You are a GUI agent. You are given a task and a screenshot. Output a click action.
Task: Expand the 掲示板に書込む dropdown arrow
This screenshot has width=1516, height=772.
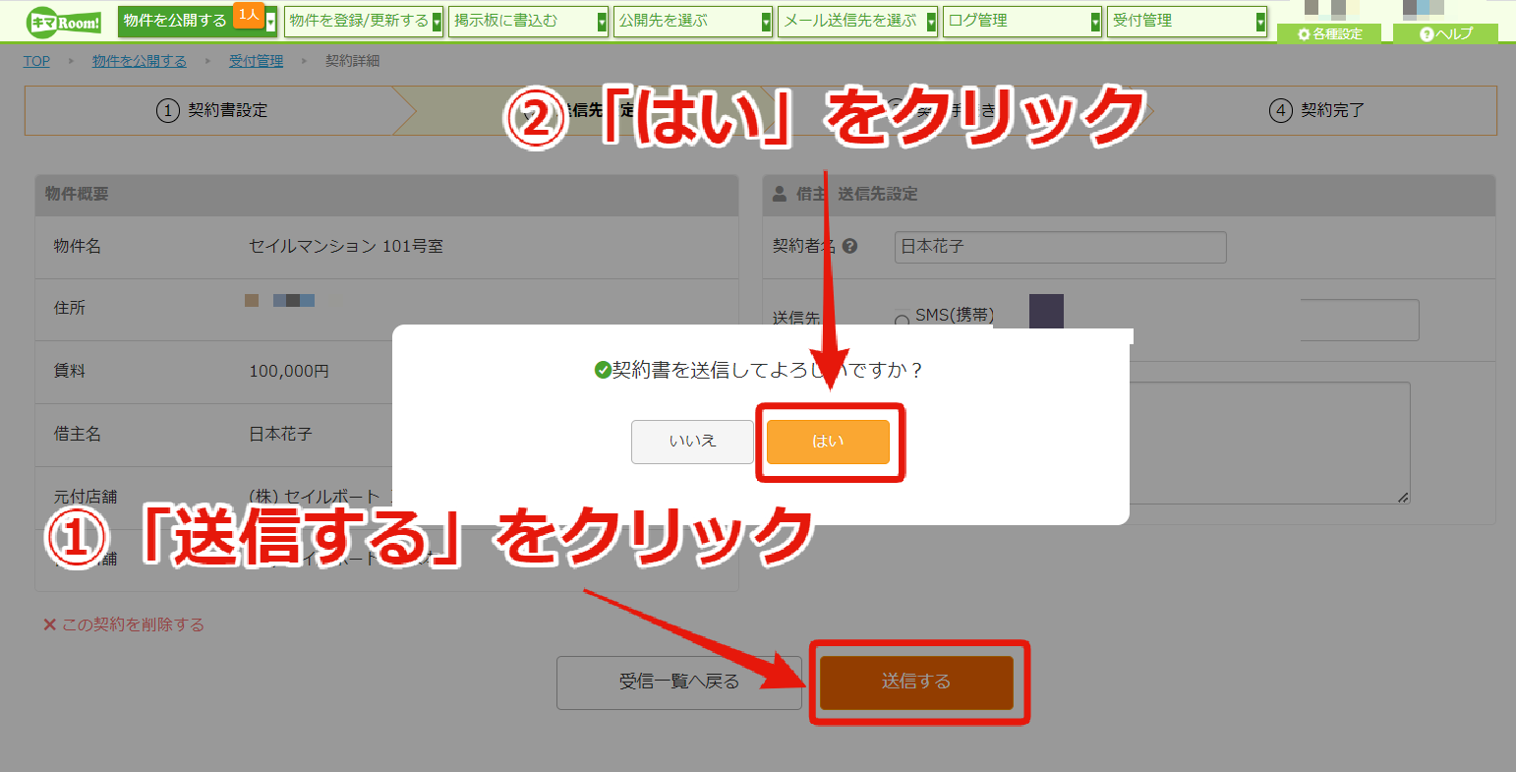pos(603,23)
